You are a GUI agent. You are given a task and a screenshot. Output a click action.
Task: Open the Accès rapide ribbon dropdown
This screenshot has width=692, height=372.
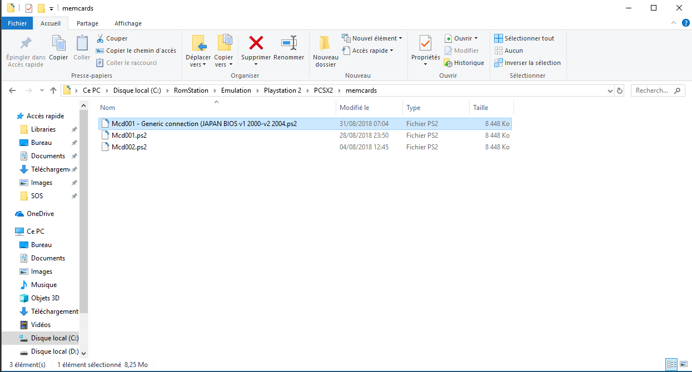pyautogui.click(x=367, y=51)
